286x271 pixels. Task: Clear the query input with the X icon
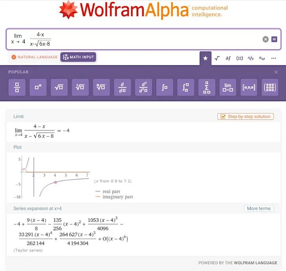[265, 39]
